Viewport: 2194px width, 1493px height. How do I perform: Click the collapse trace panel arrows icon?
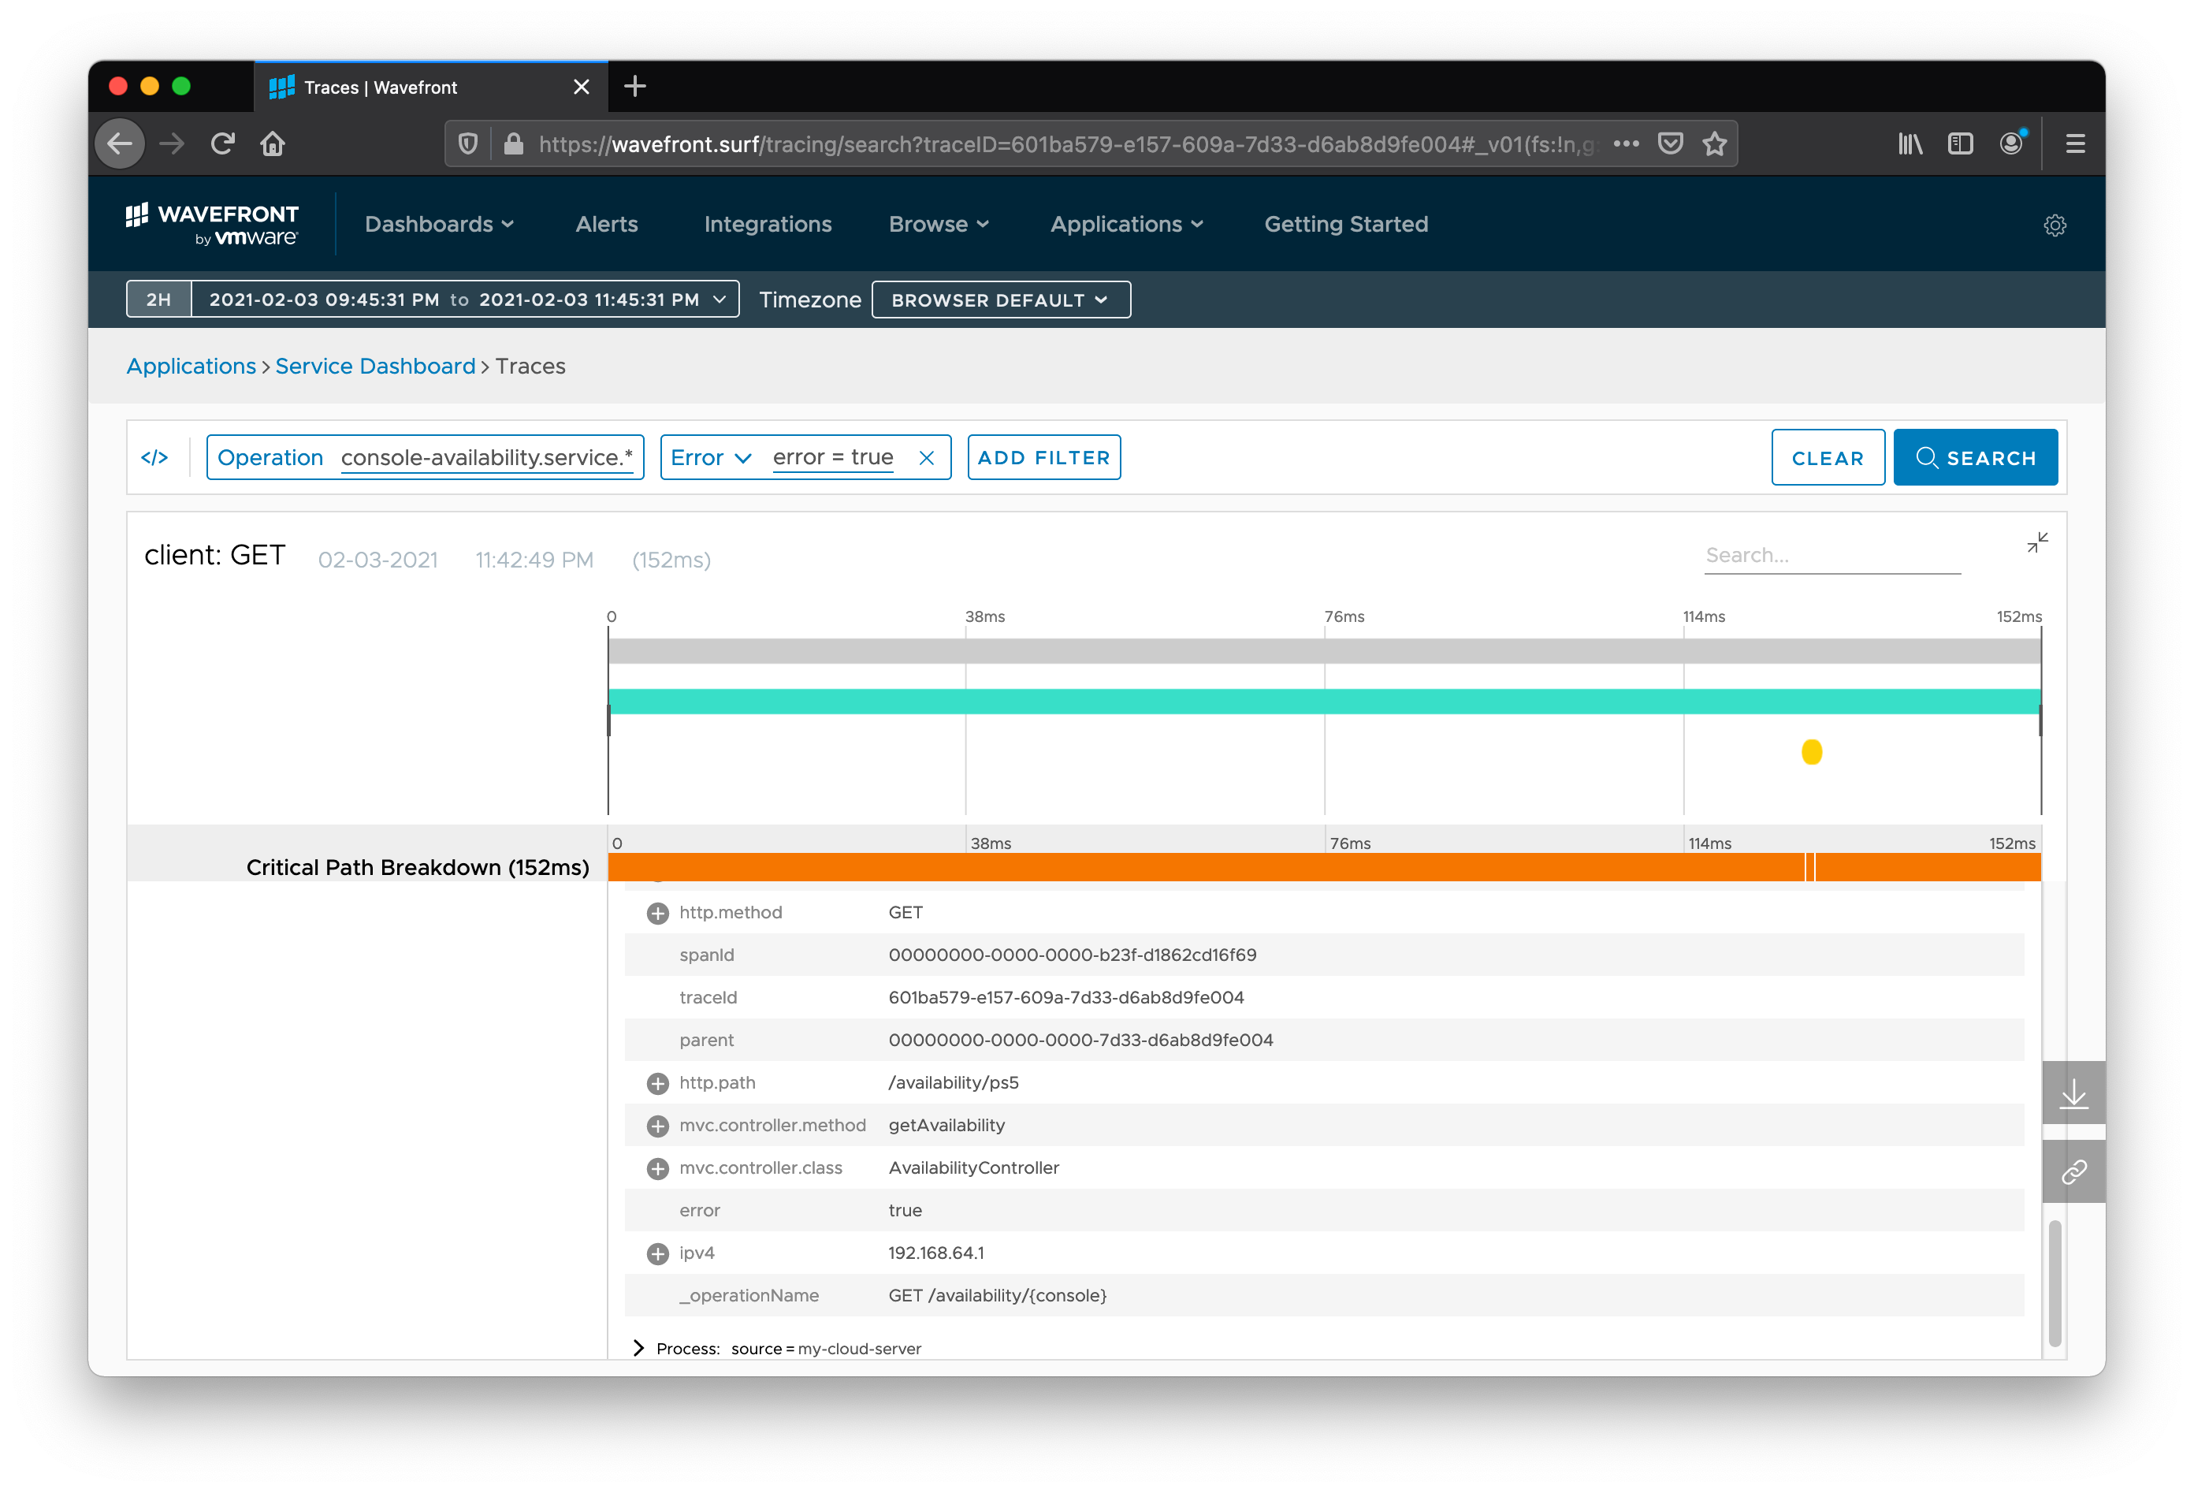point(2037,542)
